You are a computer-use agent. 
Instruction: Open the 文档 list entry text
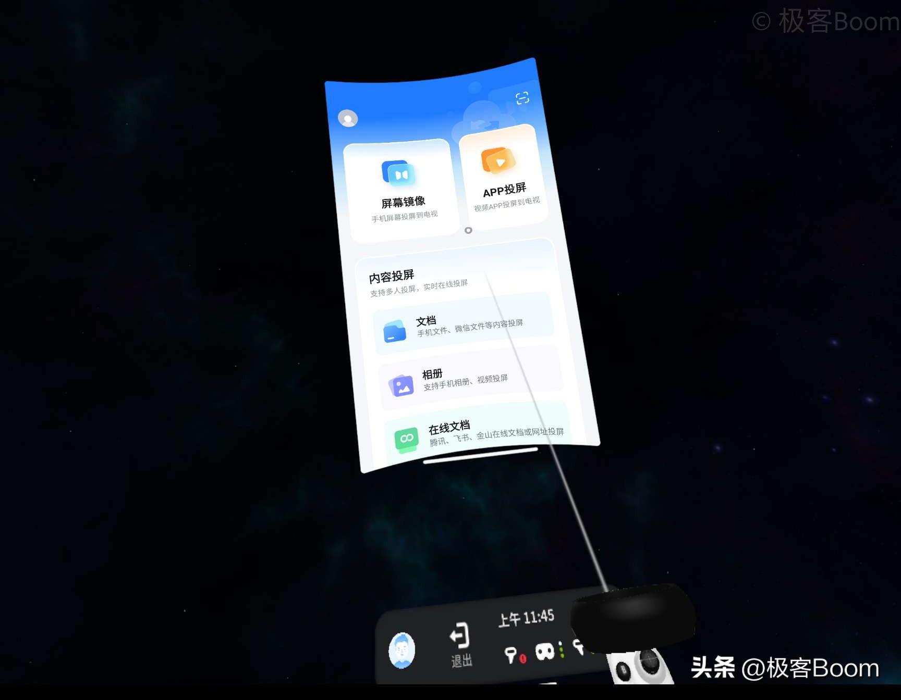click(426, 321)
